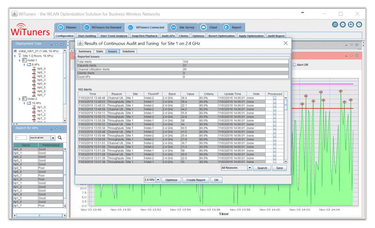The image size is (375, 228).
Task: Click the Start Auditing button
Action: tap(87, 36)
